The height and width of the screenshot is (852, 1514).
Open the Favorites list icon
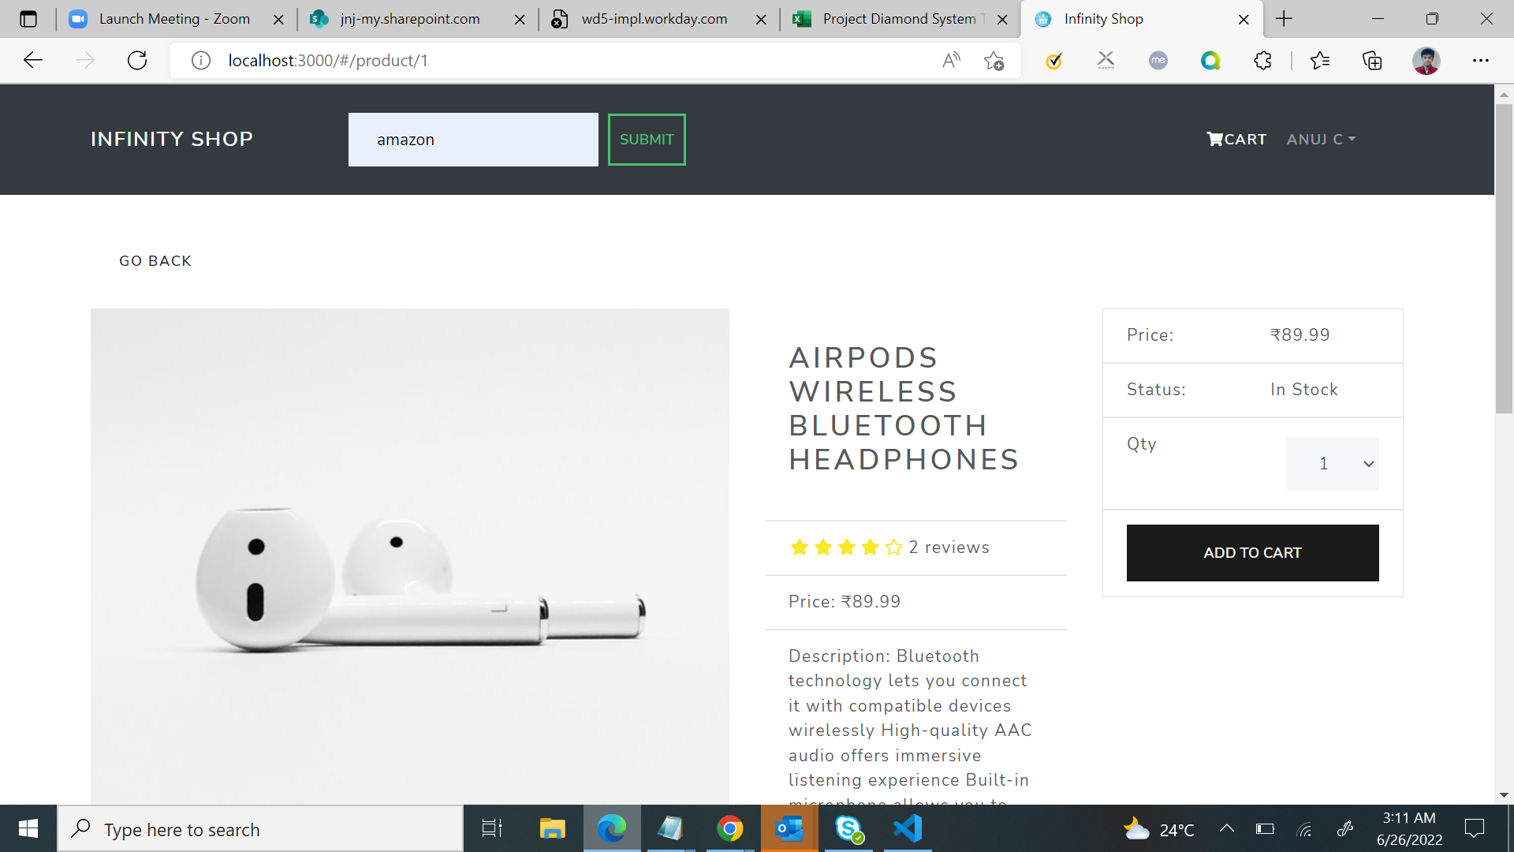point(1319,61)
